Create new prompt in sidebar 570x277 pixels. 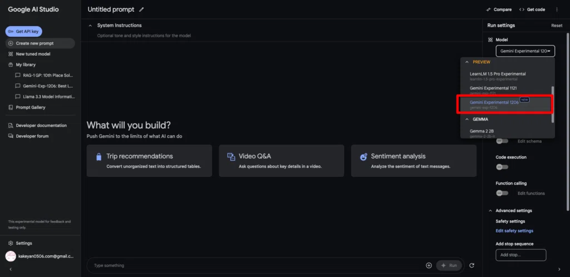click(x=40, y=43)
